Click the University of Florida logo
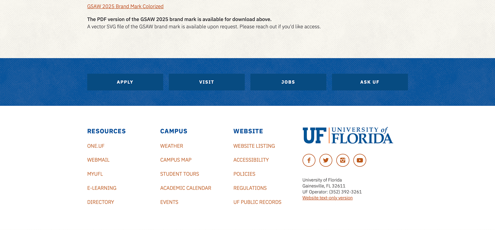495x230 pixels. (348, 135)
